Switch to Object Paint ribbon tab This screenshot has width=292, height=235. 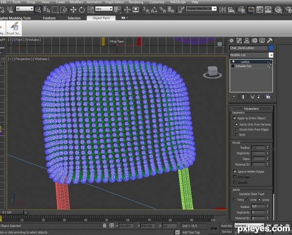point(101,18)
